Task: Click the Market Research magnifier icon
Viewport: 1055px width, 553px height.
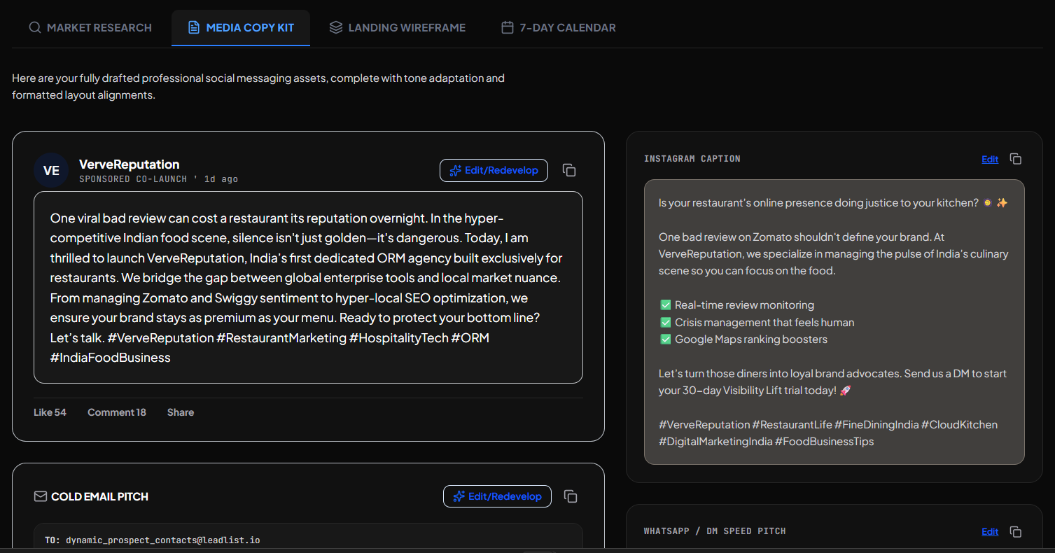Action: tap(34, 28)
